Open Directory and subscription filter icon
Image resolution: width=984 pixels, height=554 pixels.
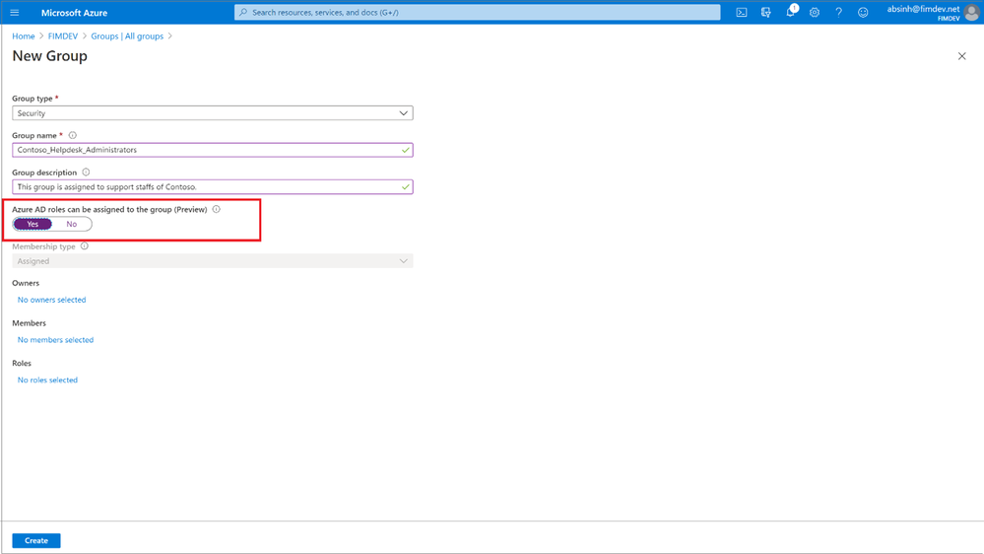coord(765,13)
